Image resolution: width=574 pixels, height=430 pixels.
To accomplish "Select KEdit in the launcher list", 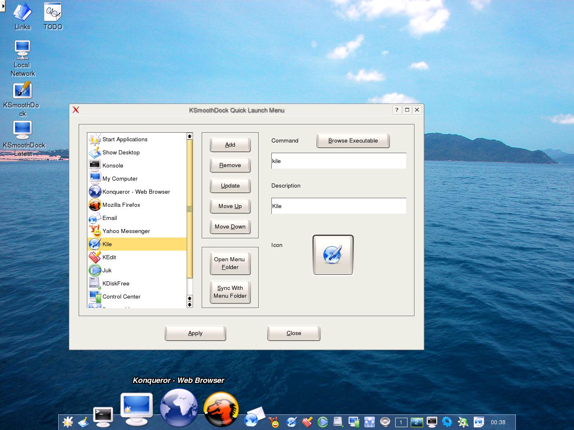I will 109,257.
